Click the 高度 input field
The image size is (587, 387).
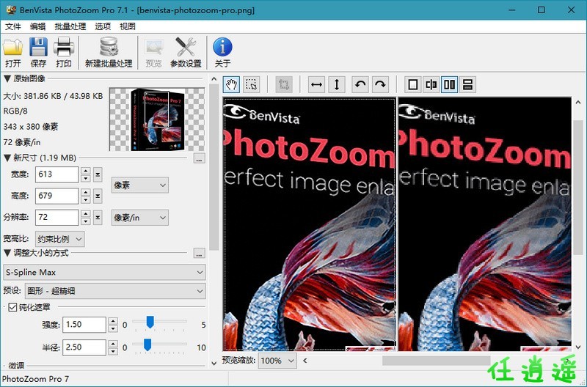coord(57,196)
